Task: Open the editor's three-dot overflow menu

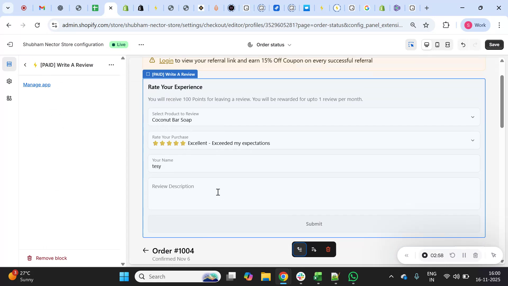Action: [x=141, y=44]
